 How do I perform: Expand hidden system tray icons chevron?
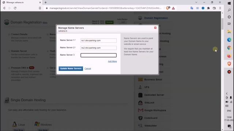(x=227, y=94)
